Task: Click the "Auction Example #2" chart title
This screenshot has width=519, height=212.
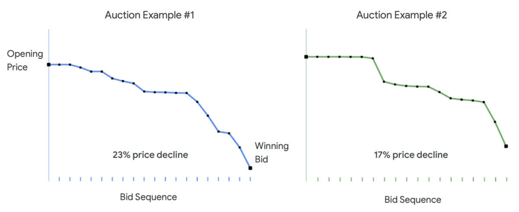Action: (x=402, y=16)
